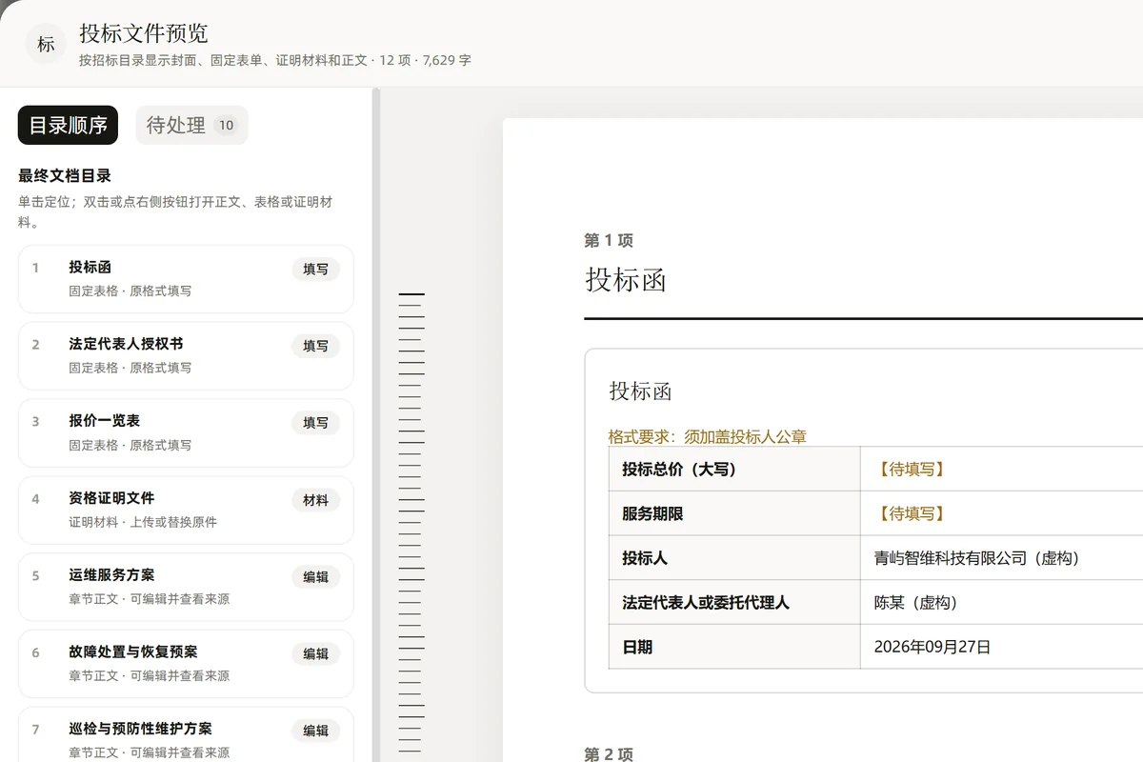
Task: Click the 格式要求：须加盖投标人公章 note
Action: click(x=708, y=437)
